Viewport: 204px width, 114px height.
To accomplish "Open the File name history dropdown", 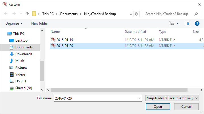I will coord(139,98).
